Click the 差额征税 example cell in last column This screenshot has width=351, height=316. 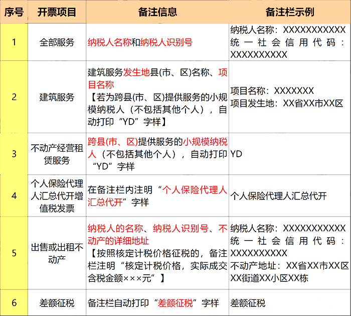click(290, 303)
